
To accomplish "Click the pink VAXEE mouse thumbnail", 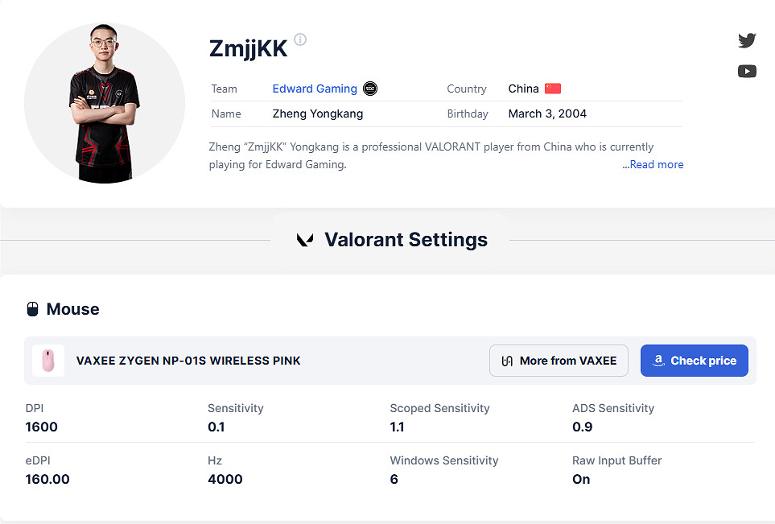I will coord(48,361).
